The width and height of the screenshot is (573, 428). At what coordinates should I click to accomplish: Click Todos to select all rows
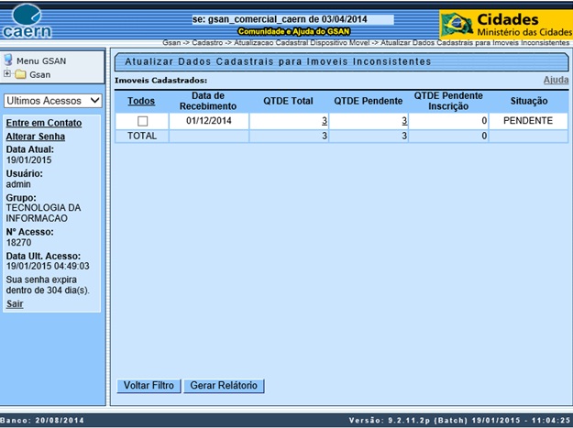141,102
